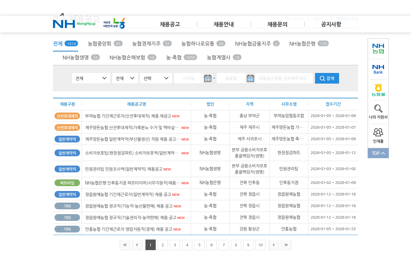
Task: Open the first 전체 dropdown
Action: [x=91, y=78]
